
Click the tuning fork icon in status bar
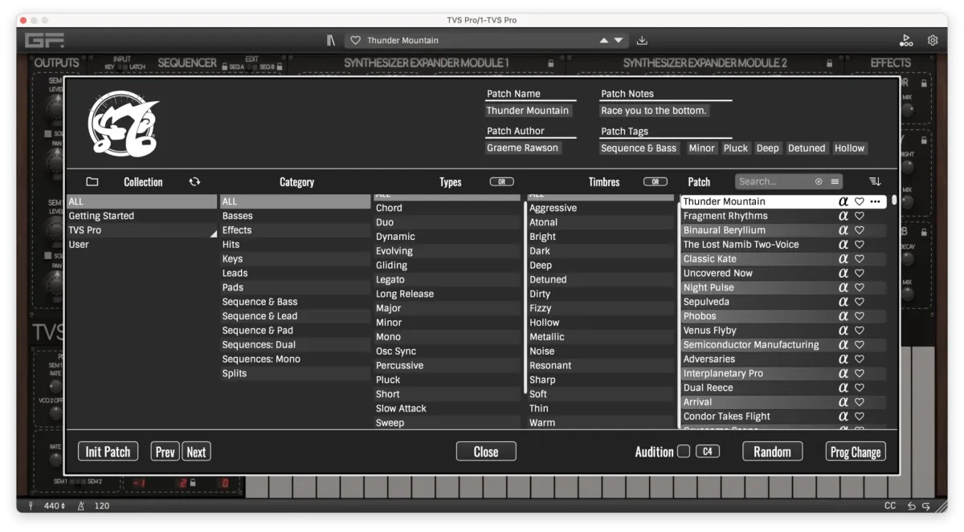(31, 506)
